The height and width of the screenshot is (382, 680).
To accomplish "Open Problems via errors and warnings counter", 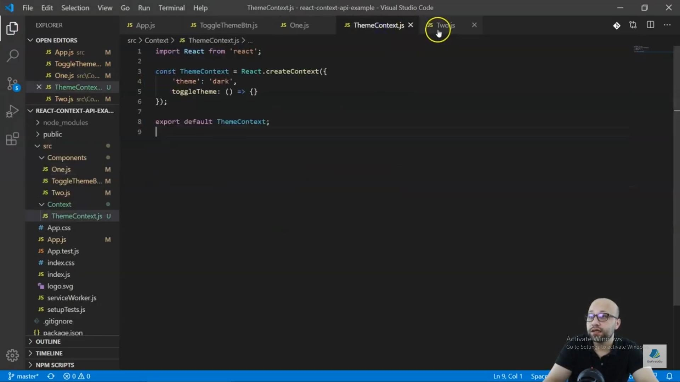I will pos(77,376).
